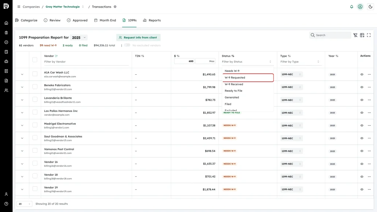View Vamonos Pest Control with eye icon
Screen dimensions: 377x212
click(x=362, y=151)
